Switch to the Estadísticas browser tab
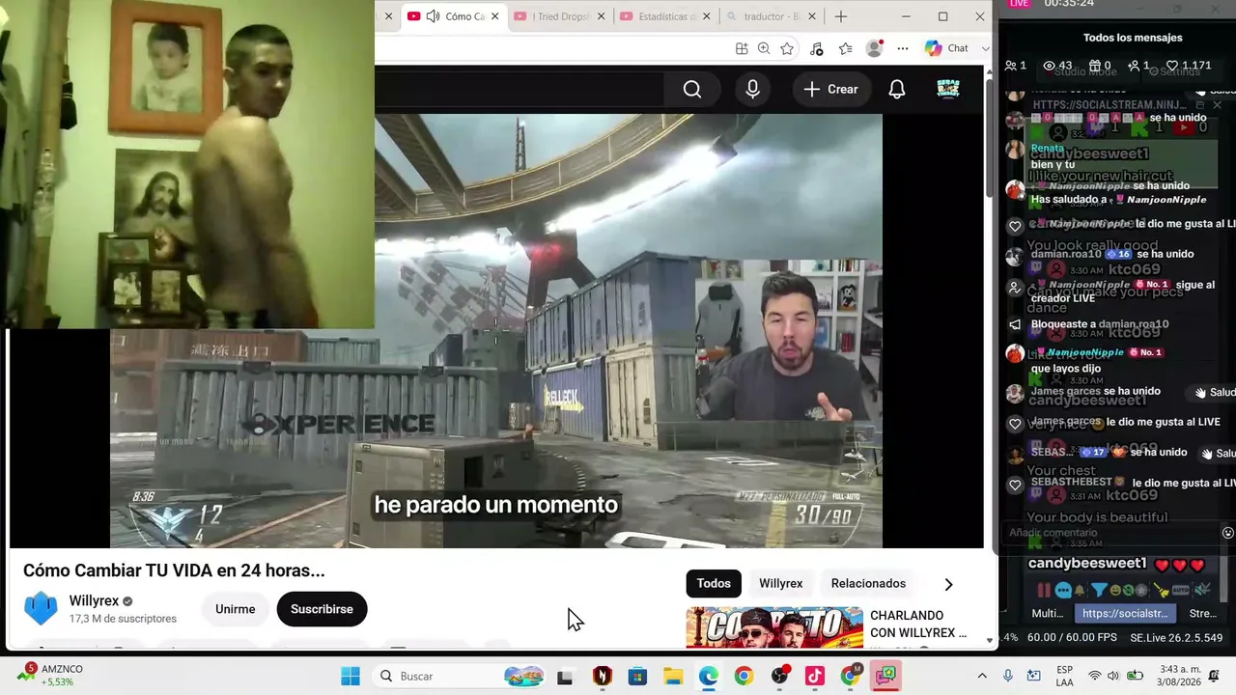 (x=665, y=16)
